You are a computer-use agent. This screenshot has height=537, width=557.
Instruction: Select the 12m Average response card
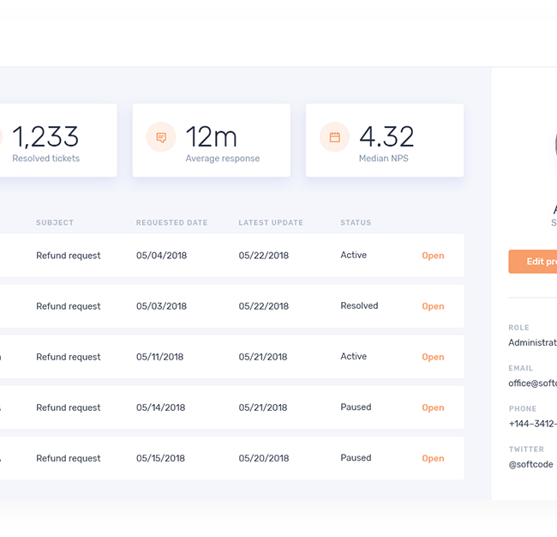pos(212,141)
